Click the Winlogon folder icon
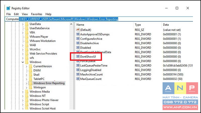Screen dimensions: 201x113 tap(30, 87)
